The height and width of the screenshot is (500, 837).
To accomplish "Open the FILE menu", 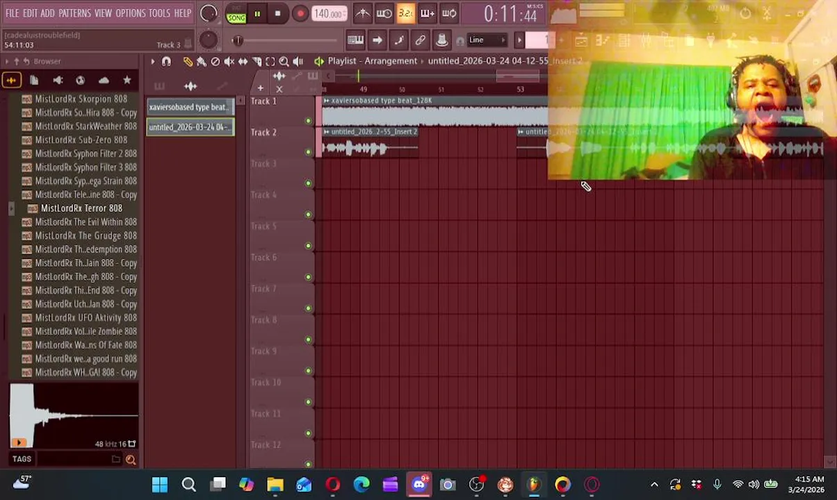I will 12,13.
